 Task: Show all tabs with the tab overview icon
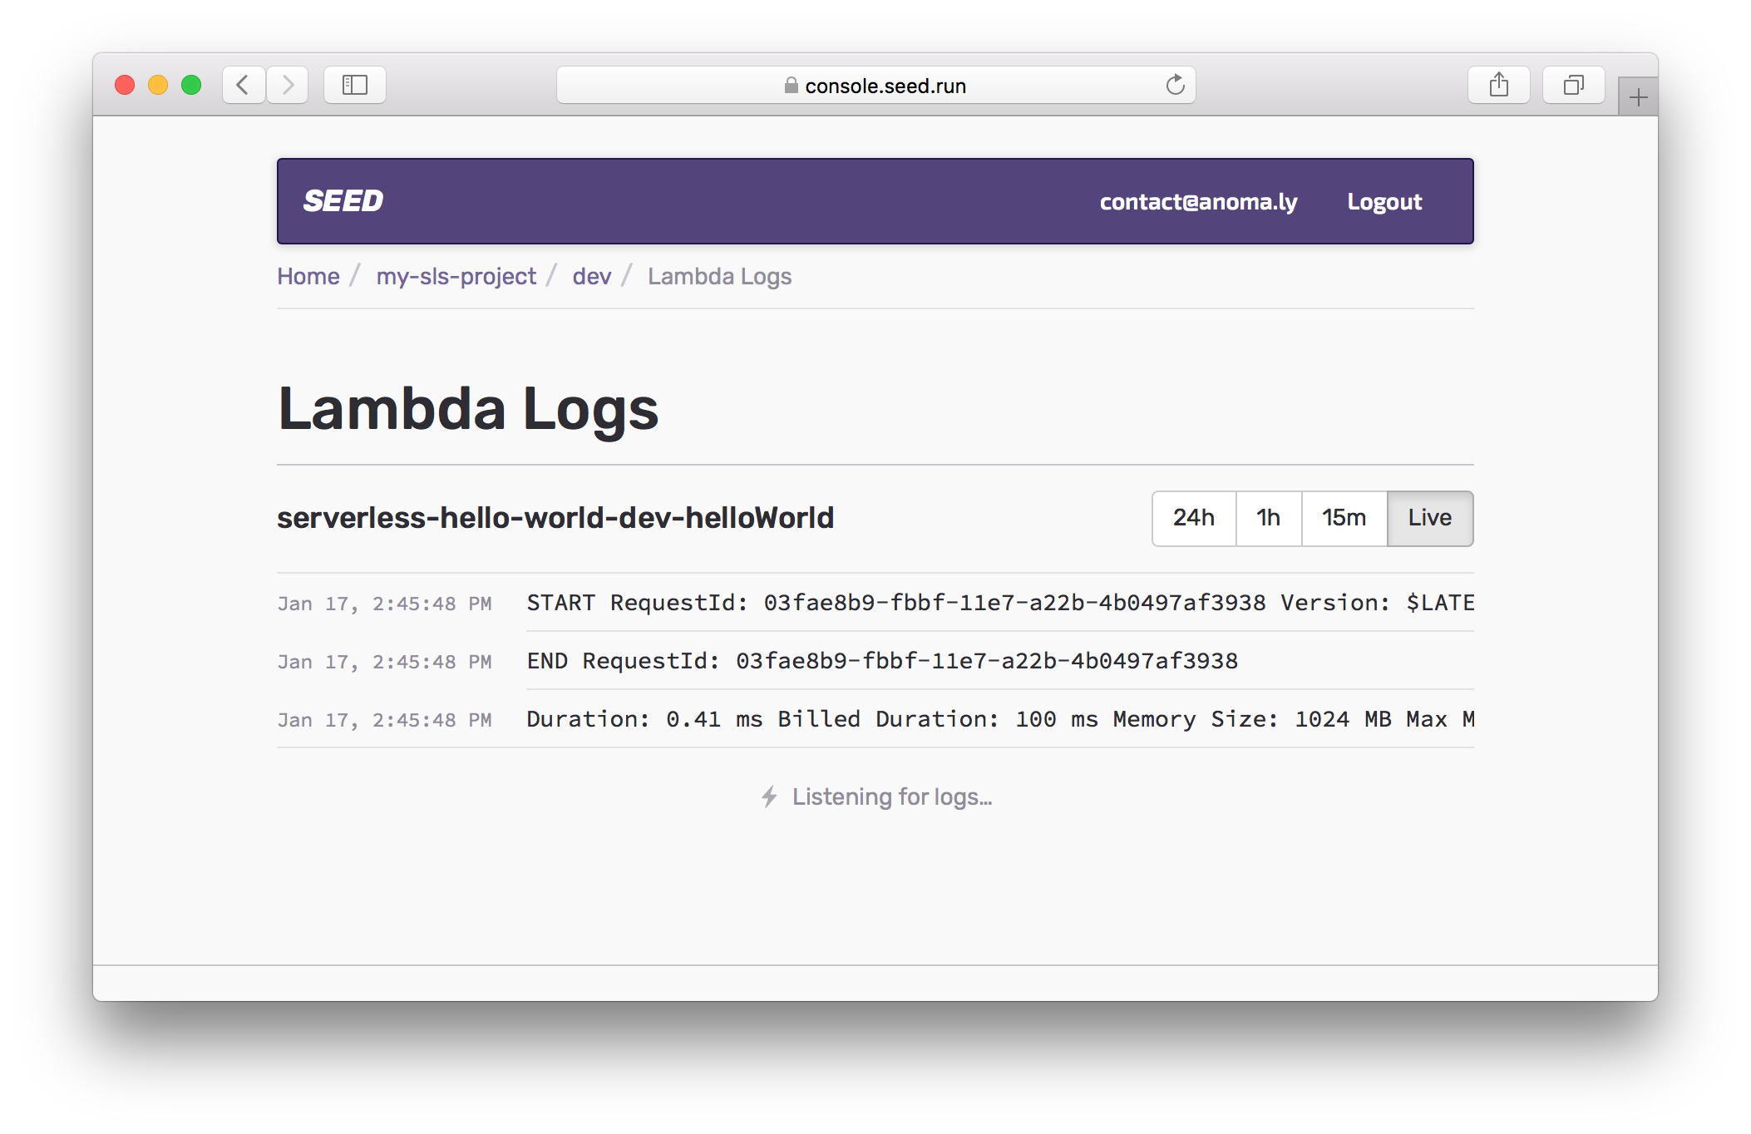pos(1572,84)
